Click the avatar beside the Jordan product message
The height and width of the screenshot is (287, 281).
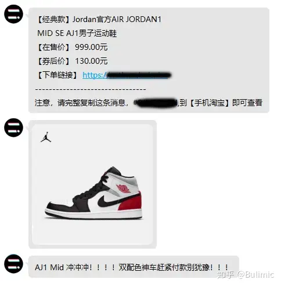[13, 14]
